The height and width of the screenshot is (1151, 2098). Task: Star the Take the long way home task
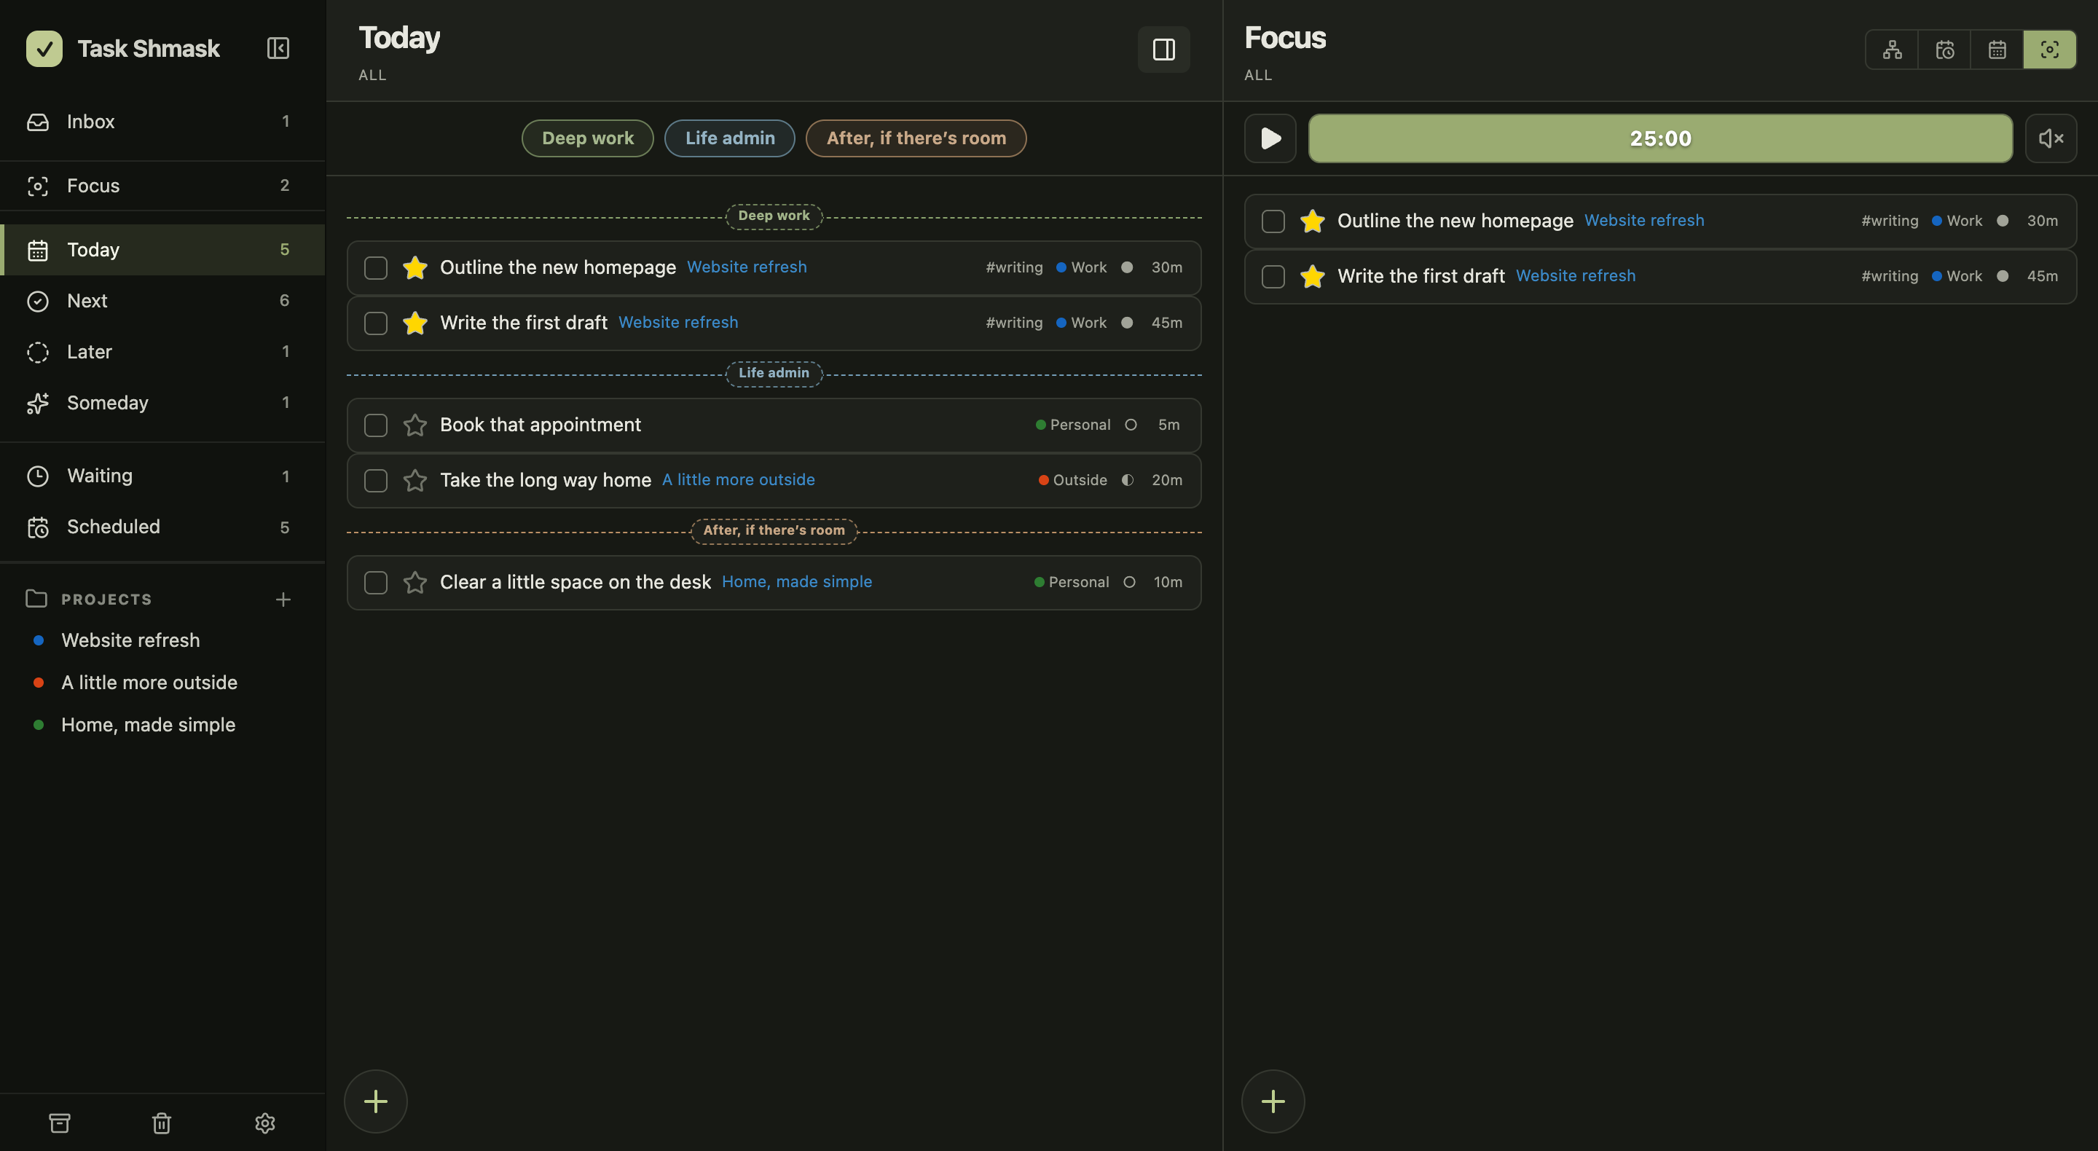(x=415, y=481)
